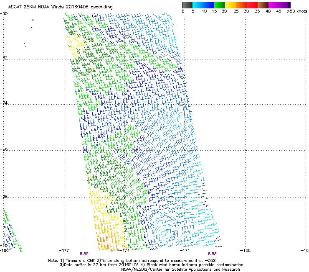Click the latitude label -38
This screenshot has width=309, height=272.
coord(4,197)
